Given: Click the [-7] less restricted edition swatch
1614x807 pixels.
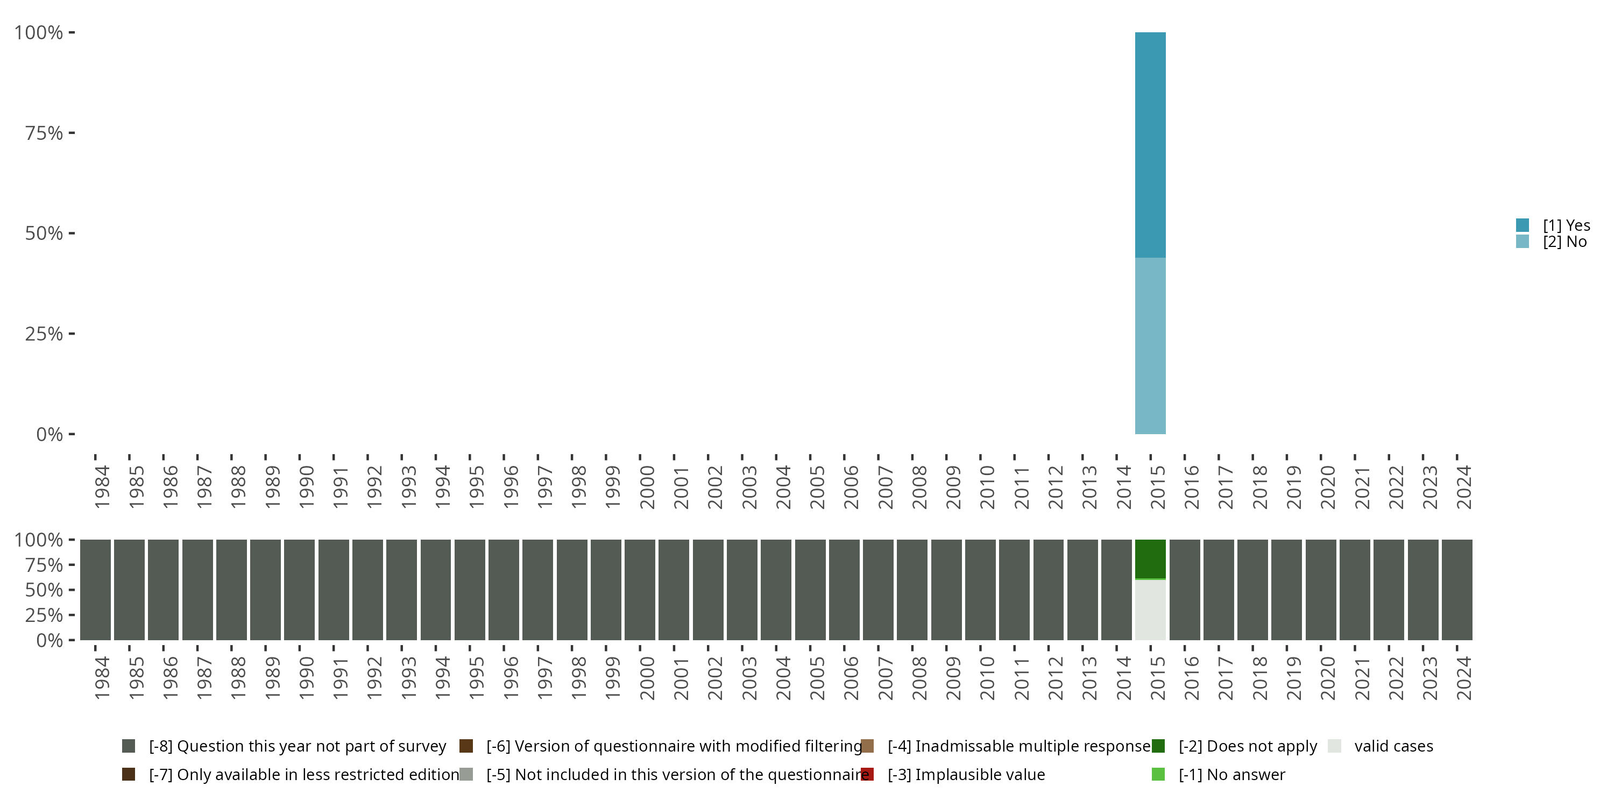Looking at the screenshot, I should (x=129, y=774).
